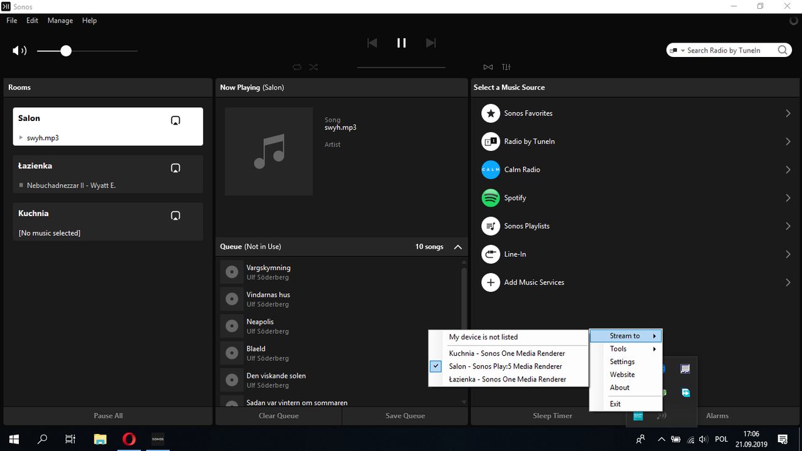Open the Help menu

[x=90, y=21]
